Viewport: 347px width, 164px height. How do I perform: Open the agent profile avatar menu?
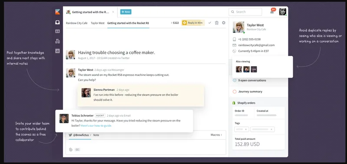pyautogui.click(x=283, y=12)
